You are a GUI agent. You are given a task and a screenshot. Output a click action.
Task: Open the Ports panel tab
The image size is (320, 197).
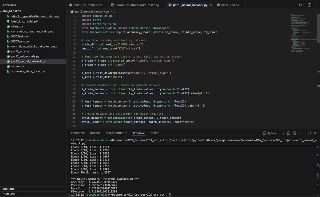[155, 133]
